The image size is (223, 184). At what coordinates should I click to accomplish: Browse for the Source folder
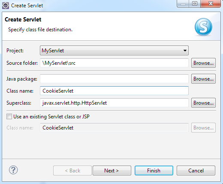(x=203, y=63)
